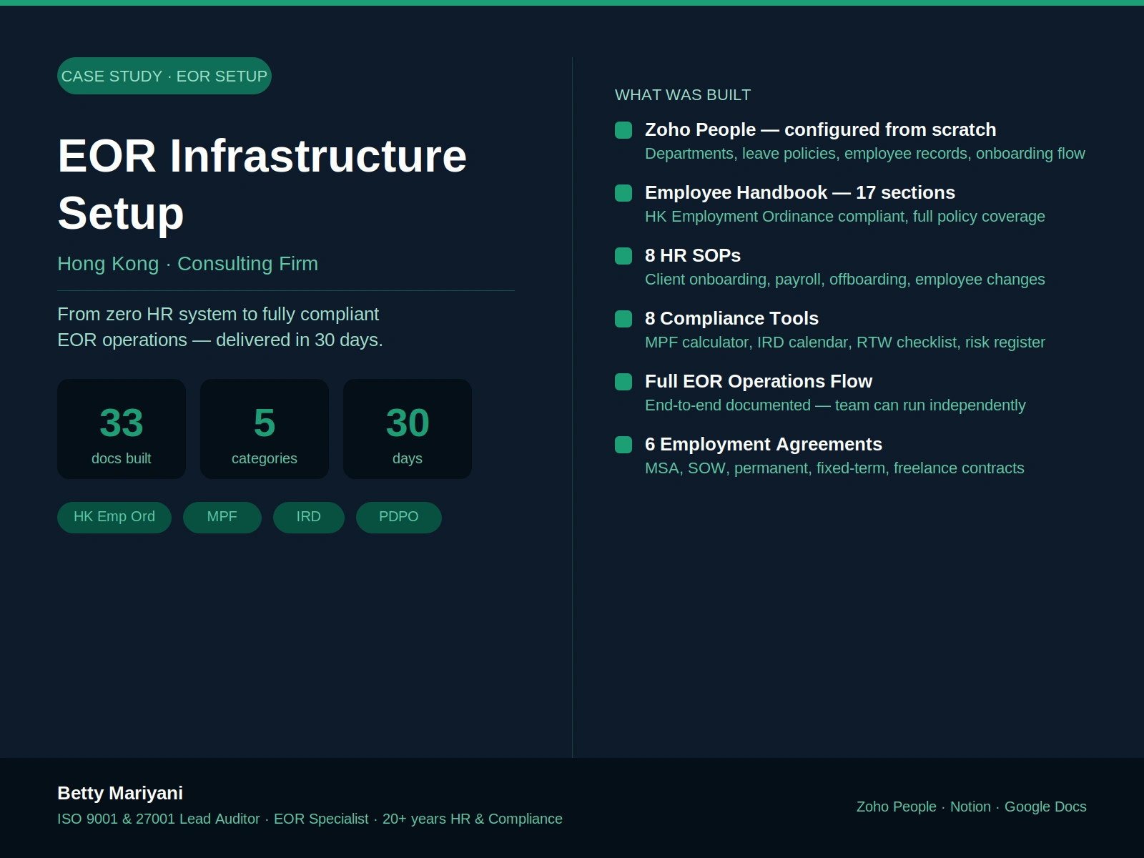This screenshot has width=1144, height=858.
Task: Click the "CASE STUDY · EOR SETUP" badge
Action: point(164,76)
